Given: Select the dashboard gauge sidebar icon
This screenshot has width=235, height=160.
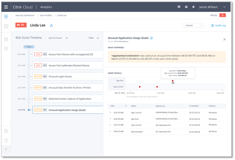Looking at the screenshot, I should 6,26.
